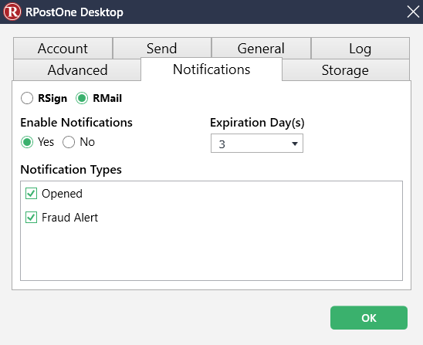Close the RPostOne Desktop window
The image size is (423, 345).
[413, 12]
